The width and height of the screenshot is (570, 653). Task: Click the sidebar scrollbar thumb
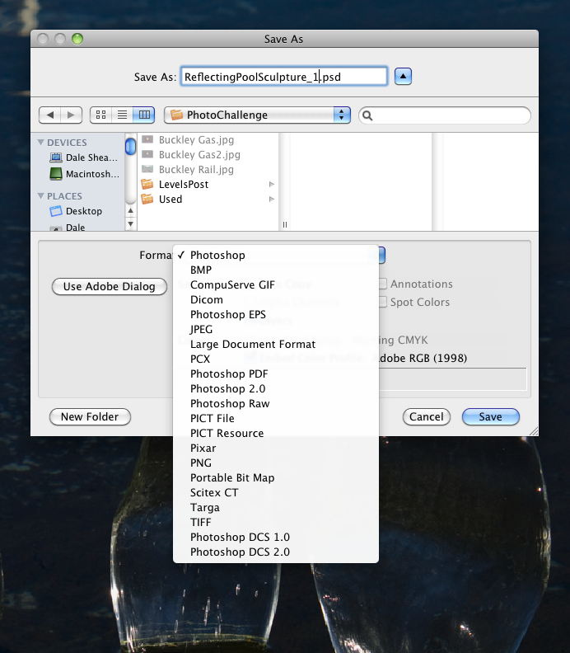click(x=131, y=147)
